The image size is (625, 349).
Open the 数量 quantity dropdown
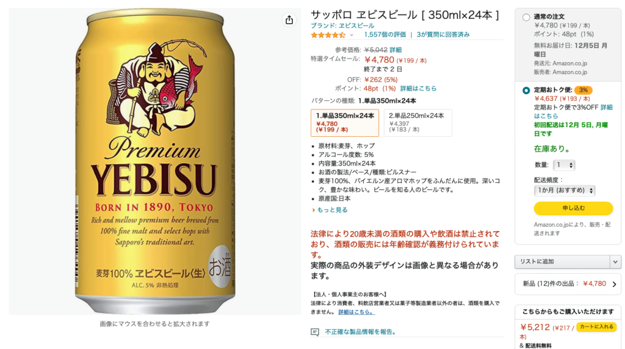[x=564, y=165]
